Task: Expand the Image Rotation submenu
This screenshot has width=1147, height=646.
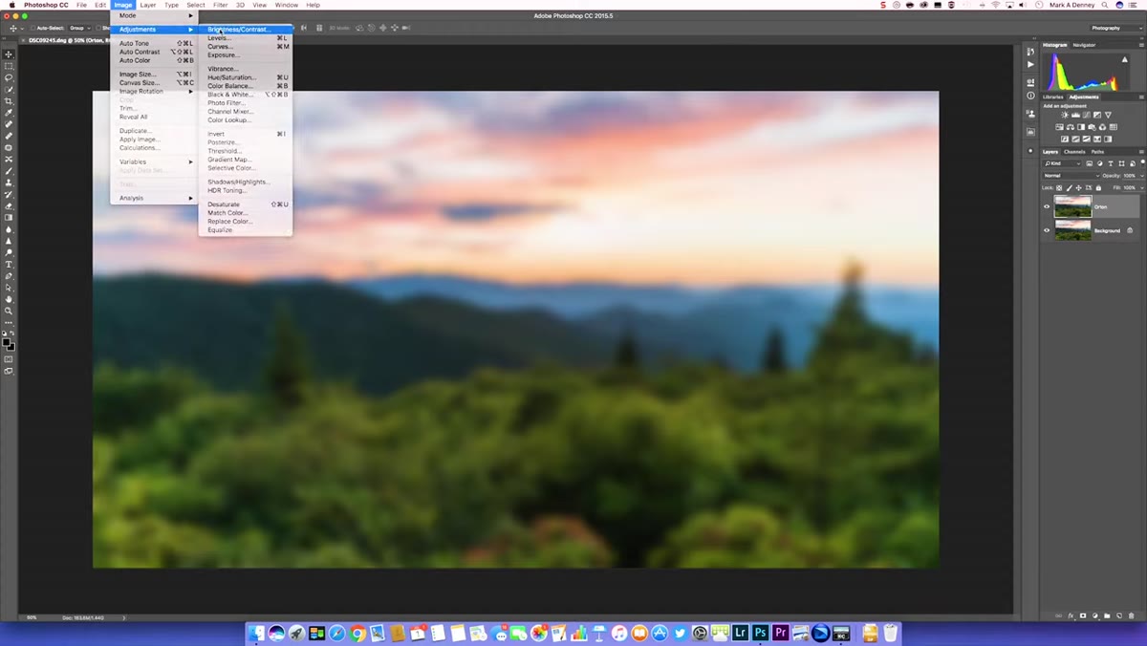Action: [x=154, y=91]
